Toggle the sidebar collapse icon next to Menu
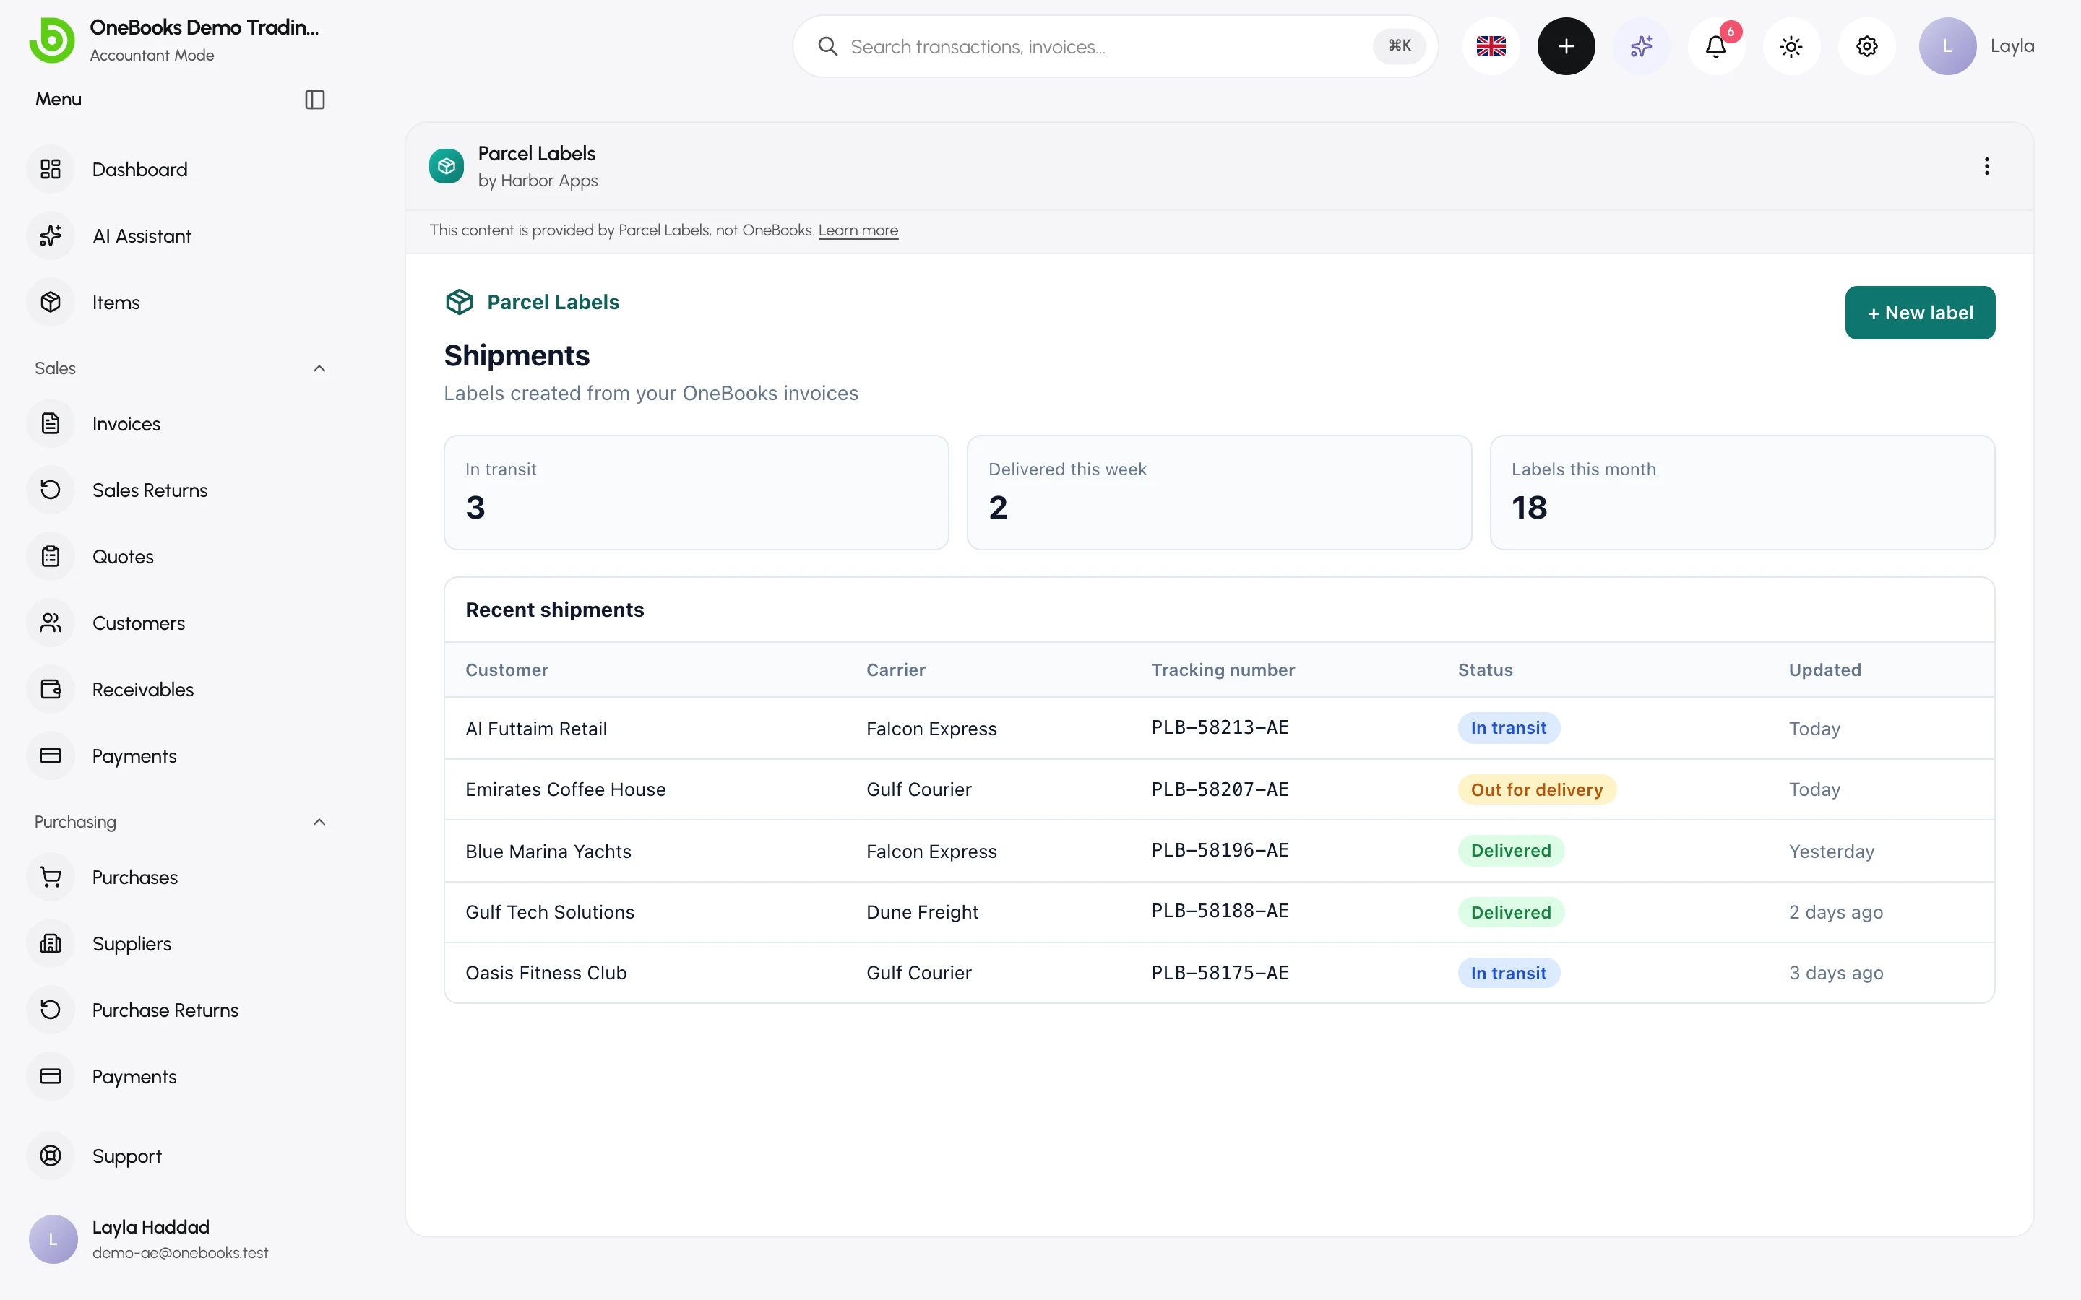This screenshot has height=1300, width=2081. [315, 100]
